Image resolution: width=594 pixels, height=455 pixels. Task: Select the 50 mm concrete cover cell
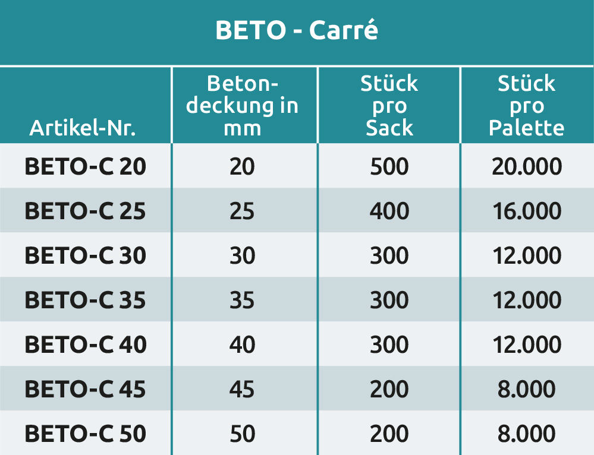[x=242, y=434]
